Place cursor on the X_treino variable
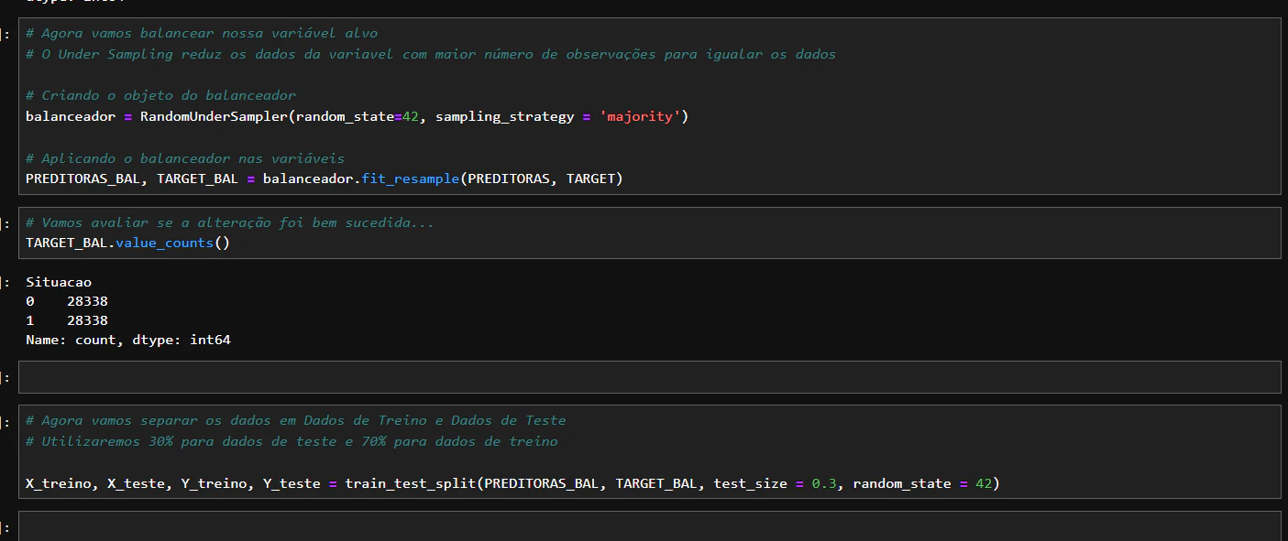This screenshot has width=1288, height=541. tap(58, 483)
